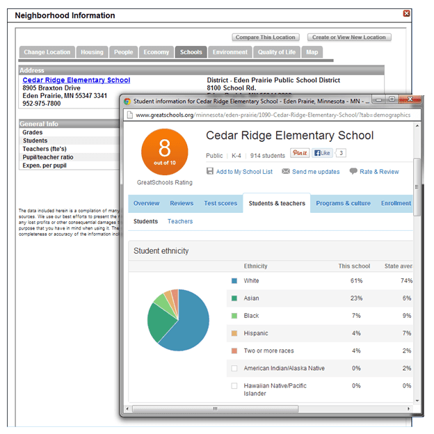Viewport: 434px width, 434px height.
Task: Click the orange 8 out of 10 rating badge
Action: coord(165,152)
